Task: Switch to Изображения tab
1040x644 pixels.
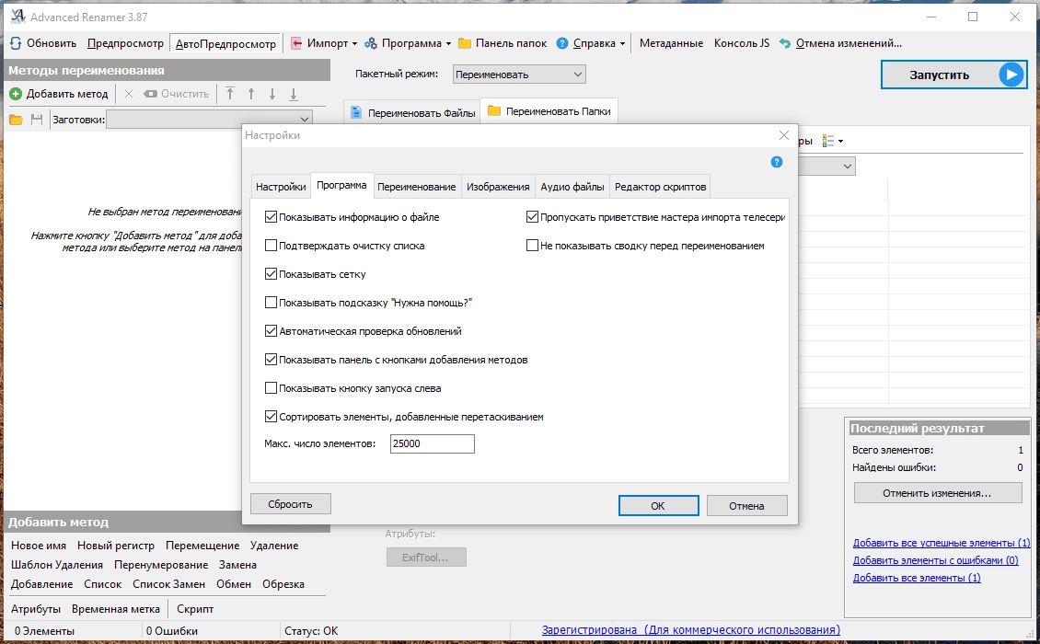Action: 498,187
